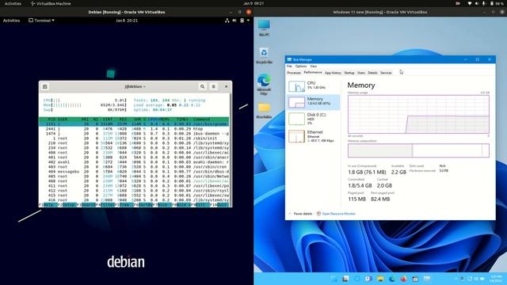This screenshot has height=285, width=507.
Task: Open the Microsoft Edge desktop shortcut
Action: click(x=264, y=85)
